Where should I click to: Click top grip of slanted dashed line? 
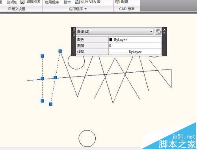pyautogui.click(x=60, y=51)
